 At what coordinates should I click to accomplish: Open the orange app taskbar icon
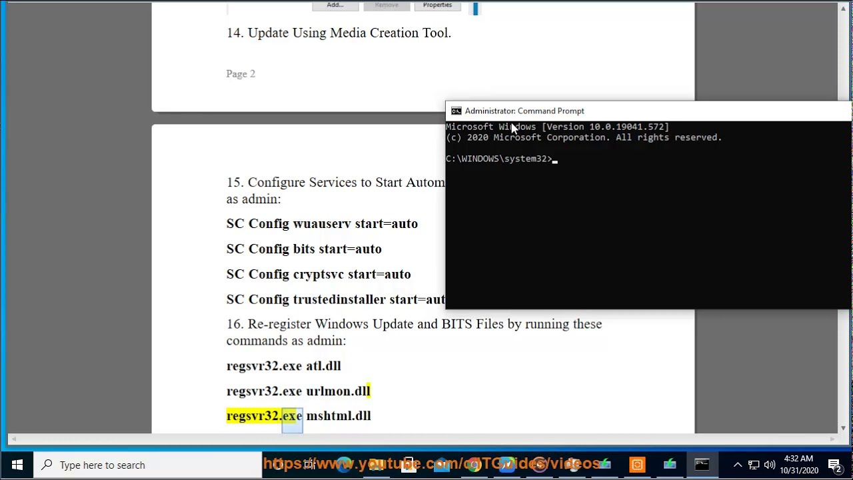[637, 465]
